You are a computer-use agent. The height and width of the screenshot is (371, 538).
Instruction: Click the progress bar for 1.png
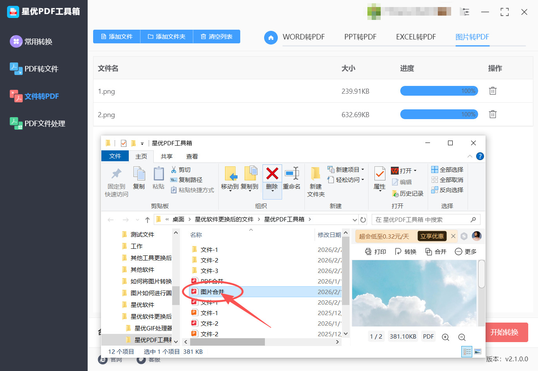tap(439, 91)
